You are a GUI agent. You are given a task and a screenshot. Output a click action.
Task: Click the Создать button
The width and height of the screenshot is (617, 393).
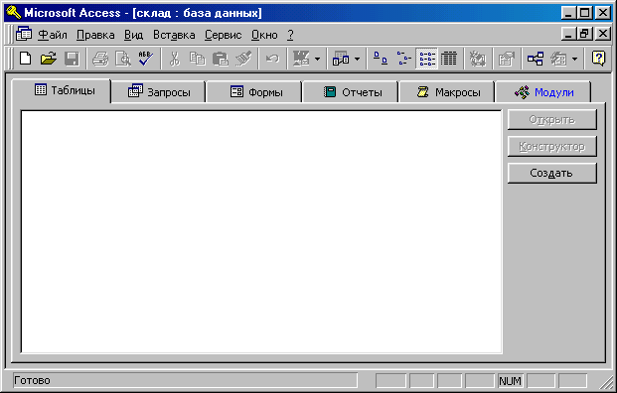552,173
